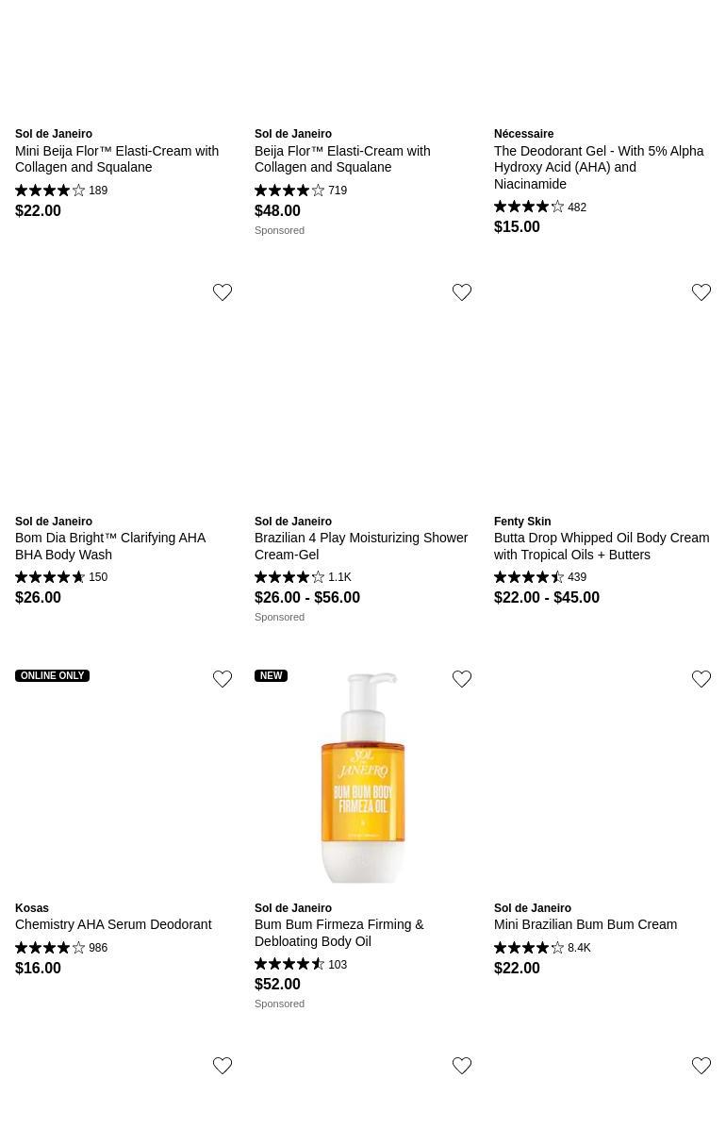Add Mini Brazilian Bum Bum Cream to Loves

(x=701, y=679)
